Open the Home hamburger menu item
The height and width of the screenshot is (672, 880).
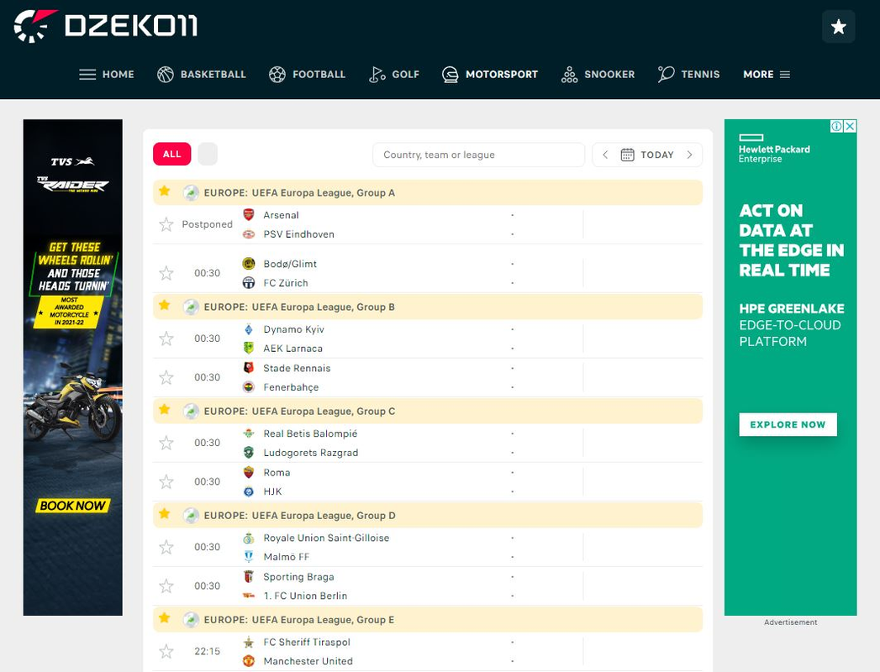(106, 74)
